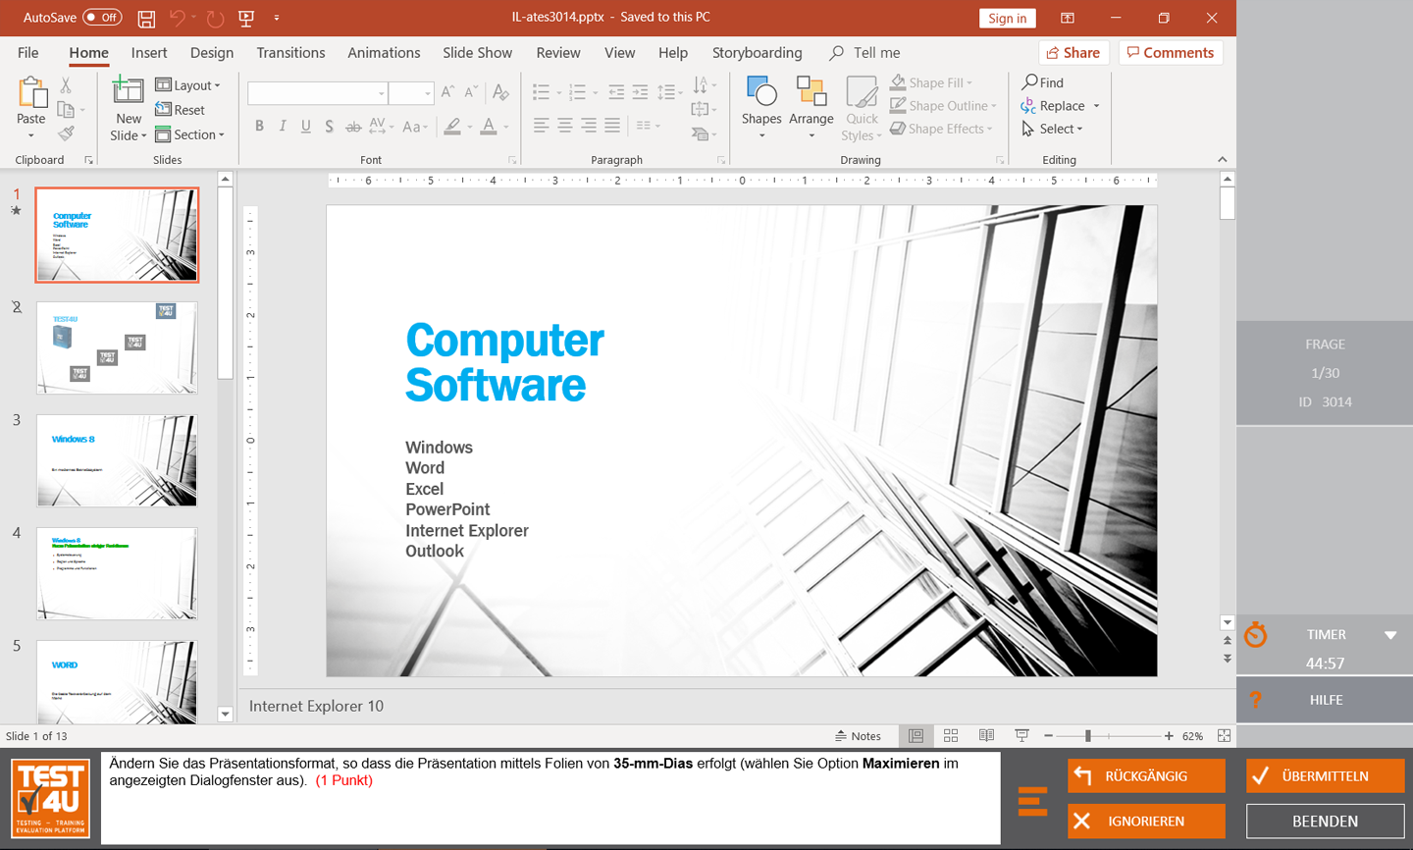
Task: Apply text Shadow formatting
Action: point(329,126)
